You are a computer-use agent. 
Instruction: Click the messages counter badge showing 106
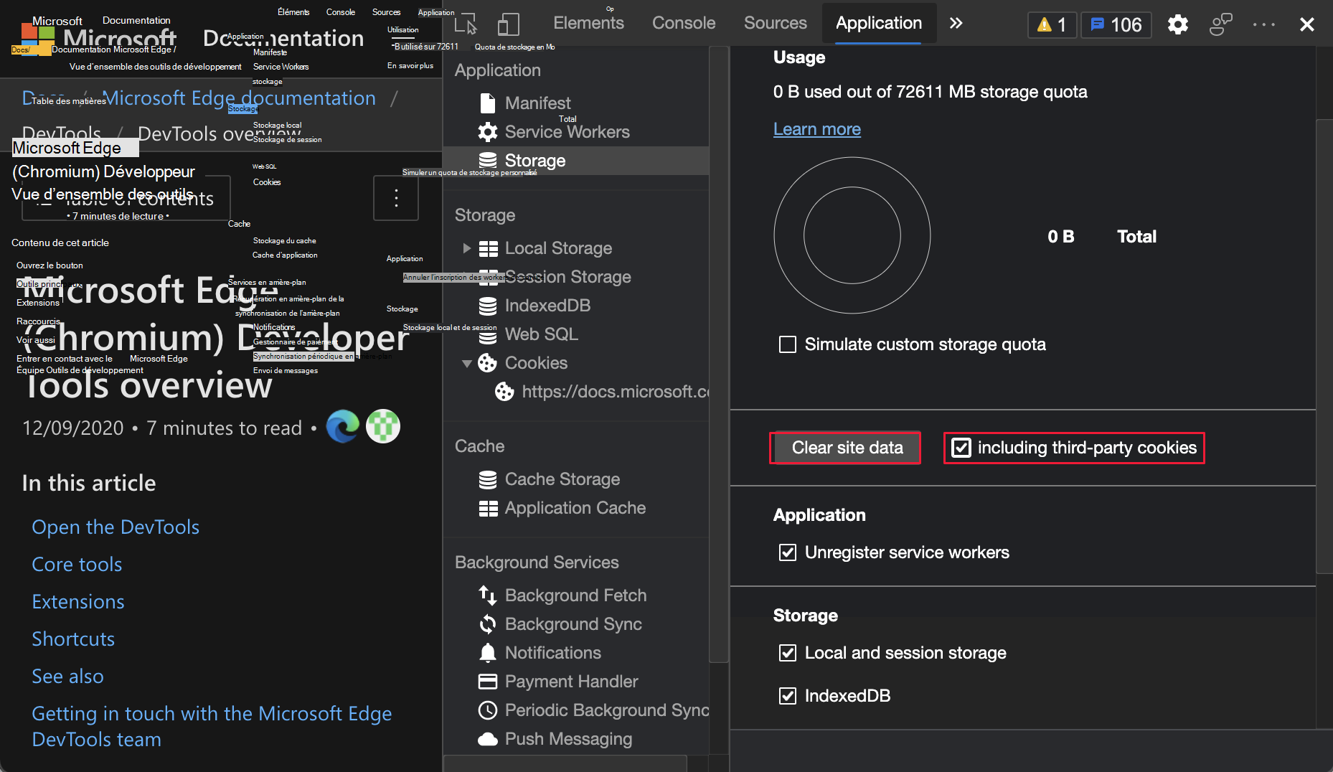pyautogui.click(x=1116, y=25)
